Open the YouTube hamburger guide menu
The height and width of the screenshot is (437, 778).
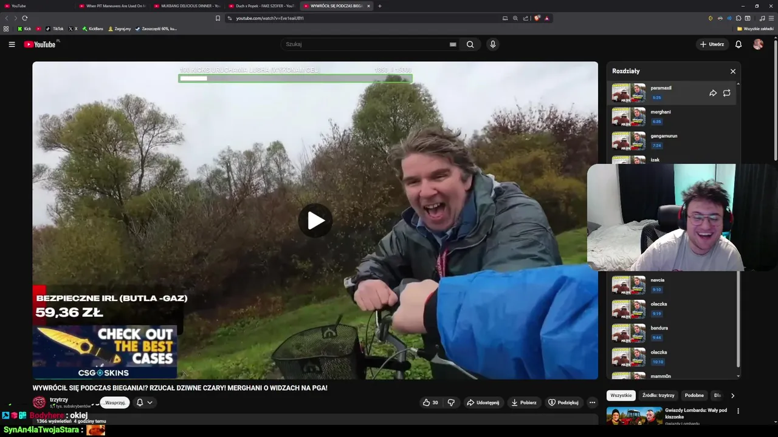pos(12,44)
